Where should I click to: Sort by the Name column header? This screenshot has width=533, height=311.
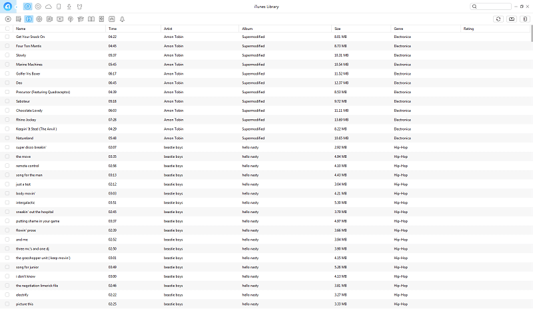(59, 29)
